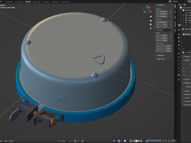Add a new workspace with plus button
The image size is (191, 143).
(72, 2)
